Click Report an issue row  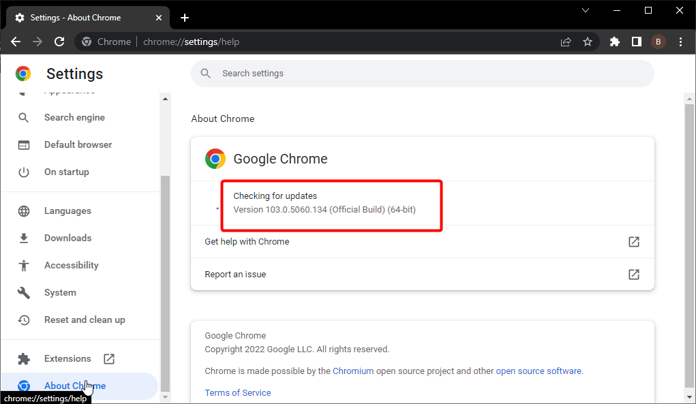[422, 275]
